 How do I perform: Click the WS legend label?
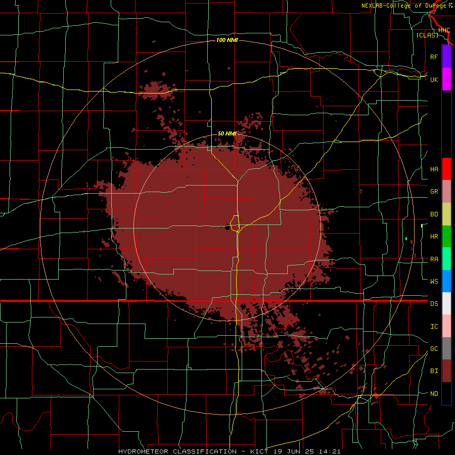pyautogui.click(x=434, y=282)
